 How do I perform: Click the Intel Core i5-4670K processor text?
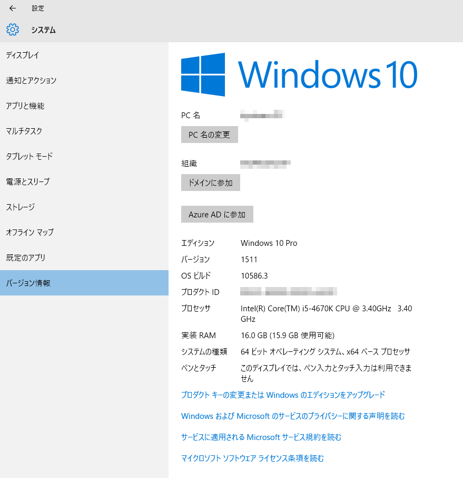[x=326, y=314]
